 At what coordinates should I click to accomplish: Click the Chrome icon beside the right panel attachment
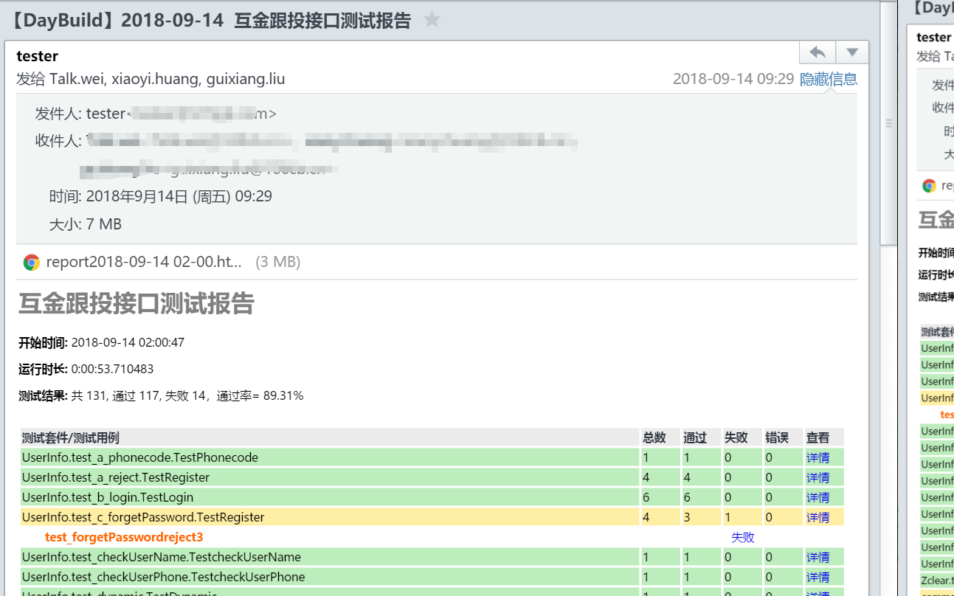coord(927,185)
